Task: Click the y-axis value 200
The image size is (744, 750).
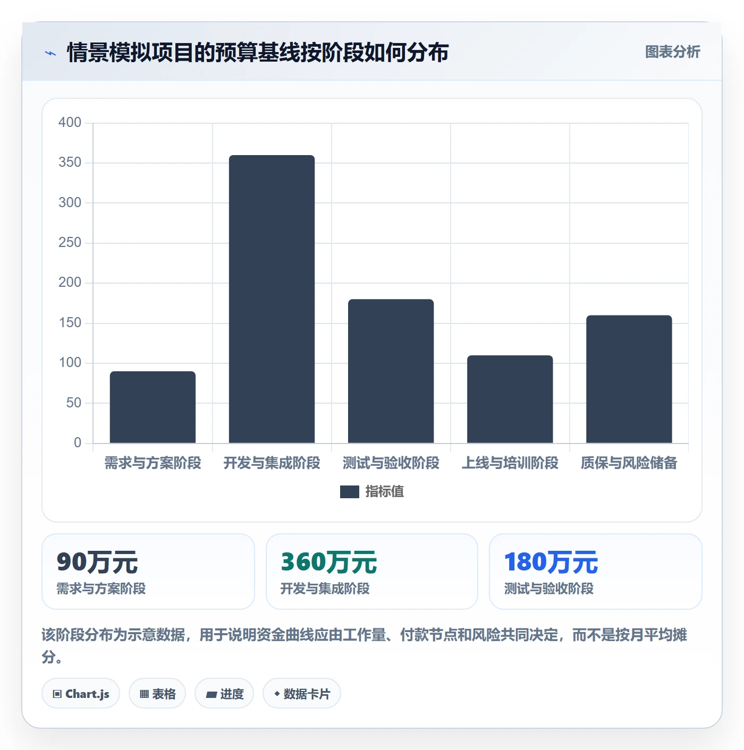Action: coord(70,283)
